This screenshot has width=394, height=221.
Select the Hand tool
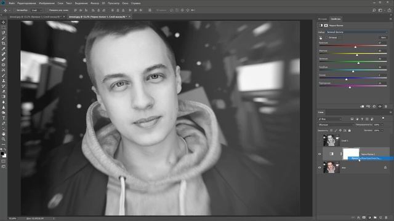4,134
